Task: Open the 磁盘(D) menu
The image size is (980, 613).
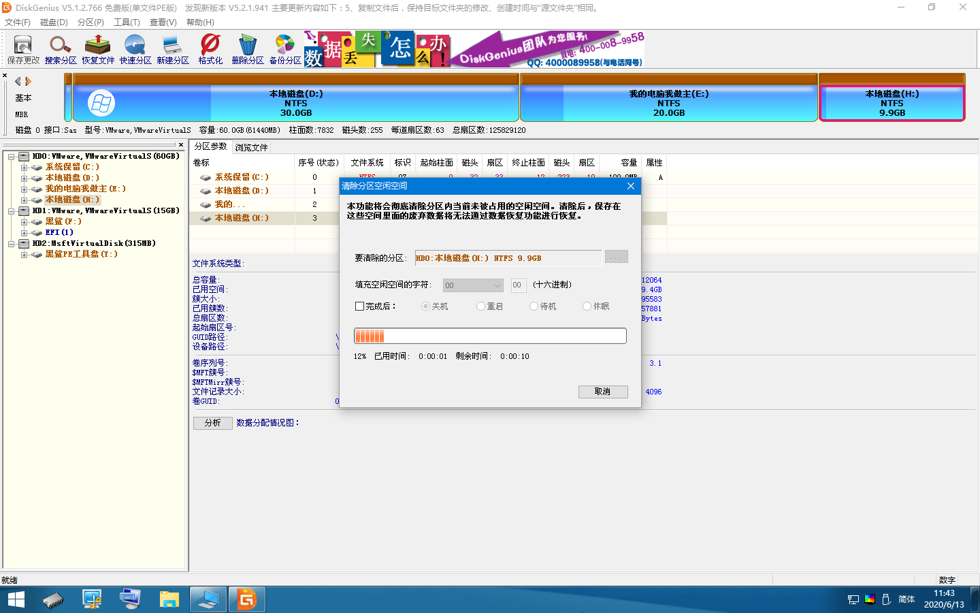Action: click(54, 22)
